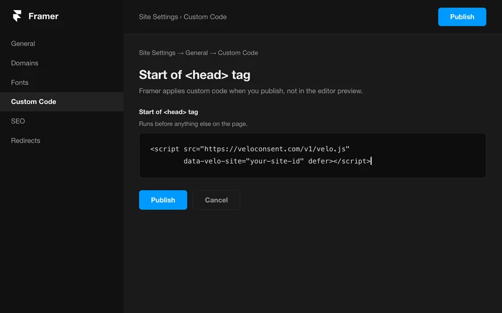Click the Framer brand name text
The image size is (502, 313).
coord(43,17)
